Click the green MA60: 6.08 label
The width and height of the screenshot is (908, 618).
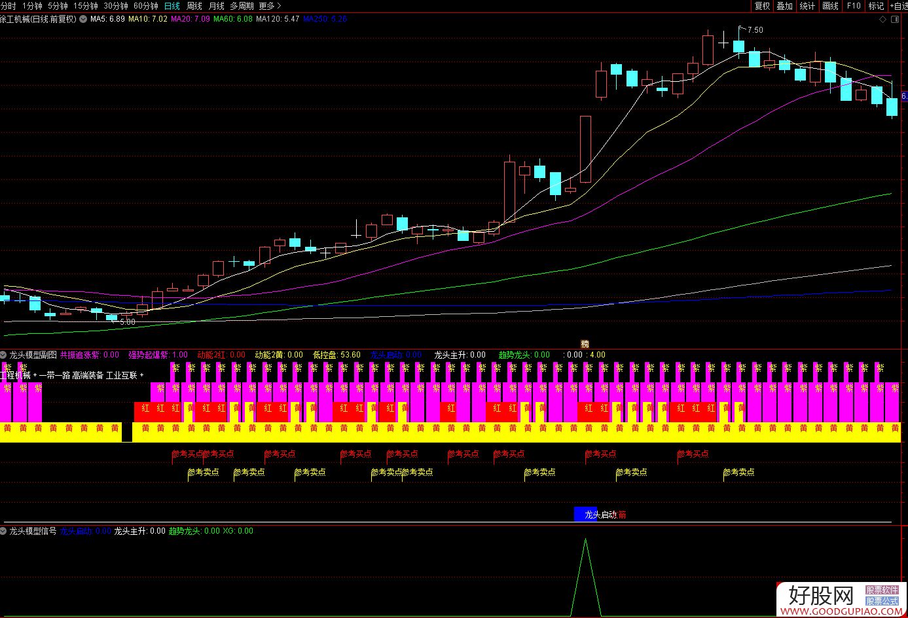[233, 19]
